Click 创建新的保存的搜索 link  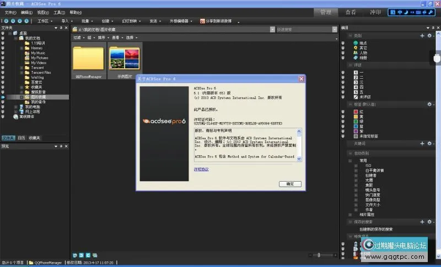tap(376, 229)
